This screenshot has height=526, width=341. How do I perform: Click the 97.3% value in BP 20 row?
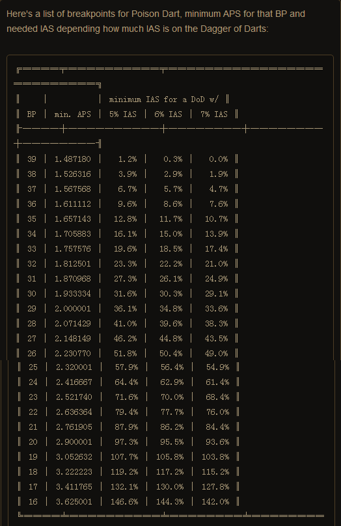point(126,442)
